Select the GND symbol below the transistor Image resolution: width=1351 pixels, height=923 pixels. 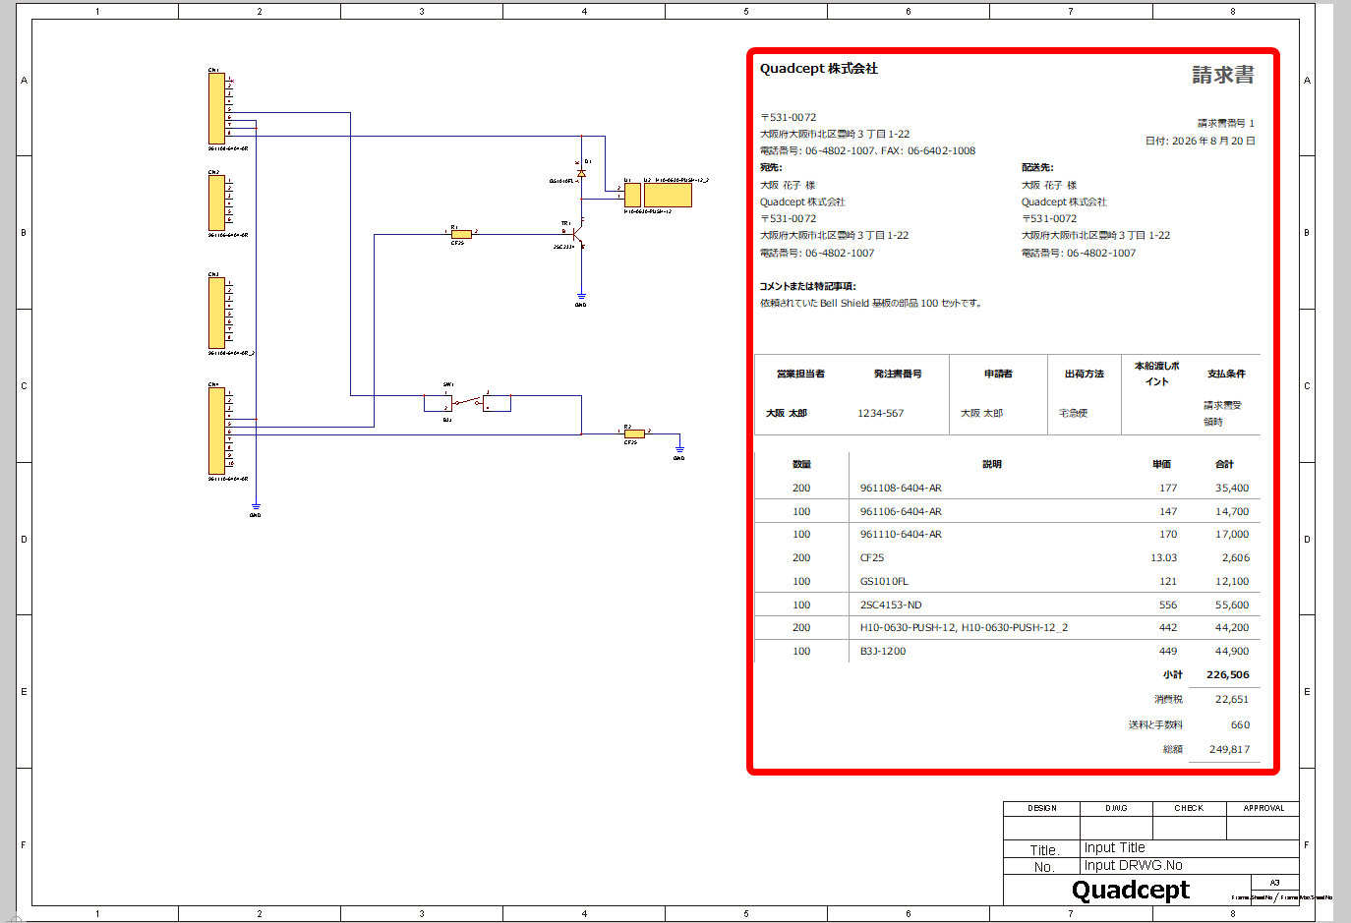(x=581, y=297)
